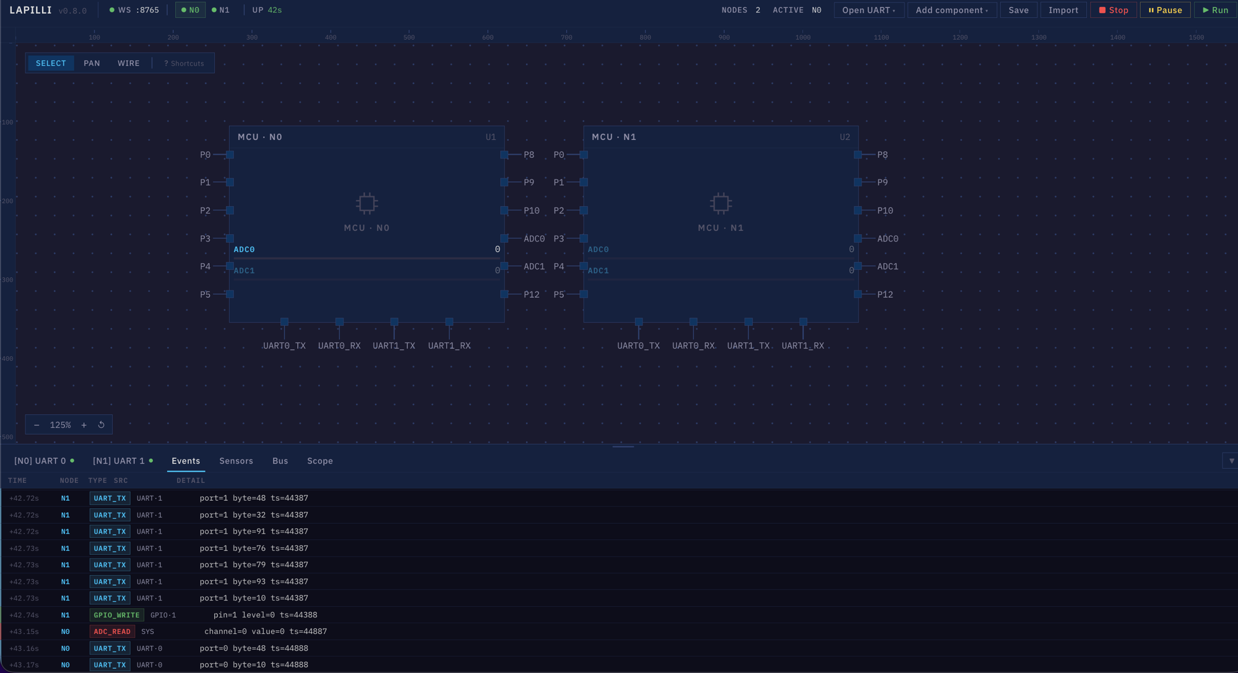Viewport: 1238px width, 673px height.
Task: Open the [N0] UART 0 tab
Action: [x=44, y=461]
